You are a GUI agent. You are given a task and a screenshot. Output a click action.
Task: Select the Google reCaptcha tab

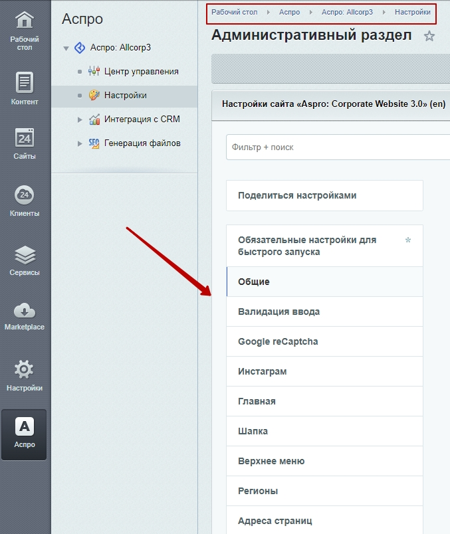coord(324,341)
